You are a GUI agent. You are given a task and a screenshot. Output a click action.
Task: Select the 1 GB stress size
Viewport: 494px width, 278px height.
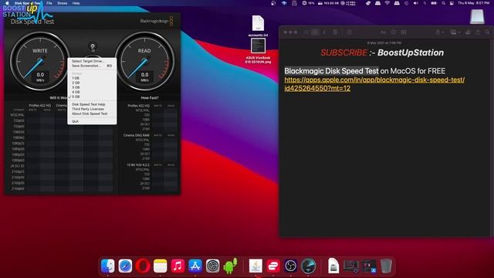click(x=92, y=78)
